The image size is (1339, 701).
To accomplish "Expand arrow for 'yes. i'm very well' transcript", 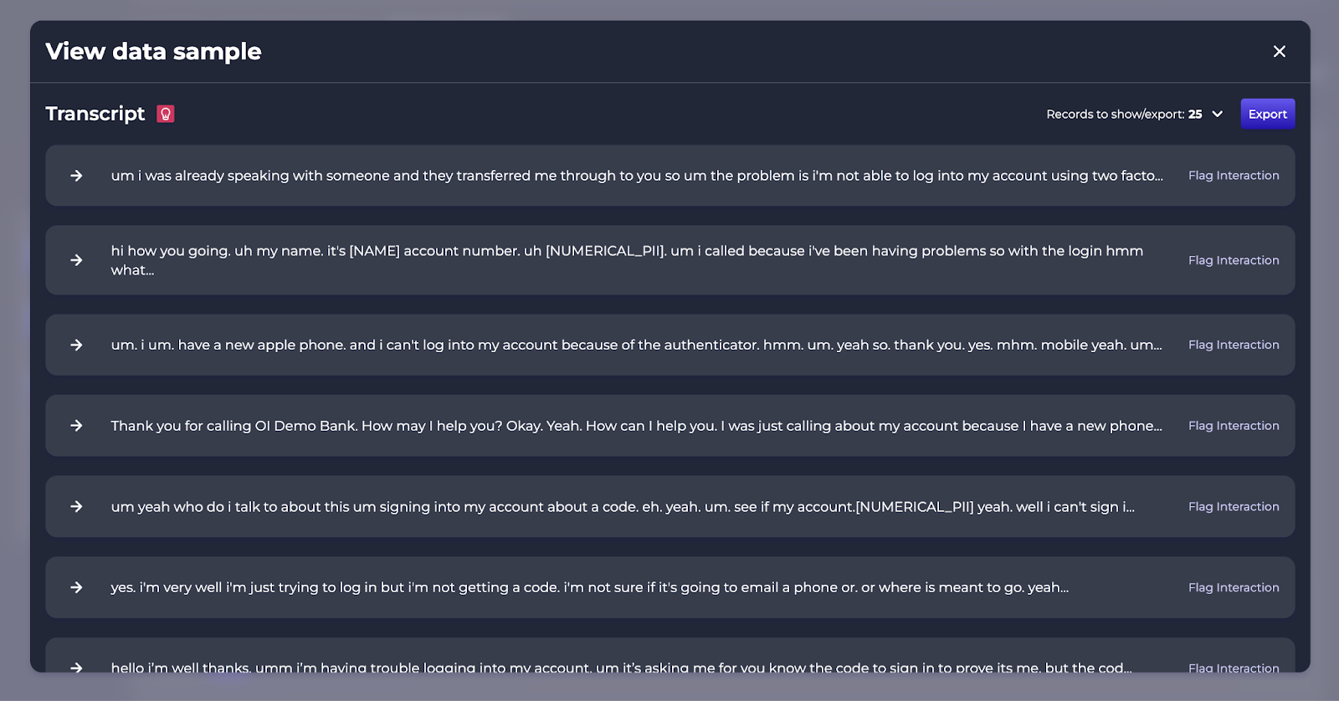I will tap(76, 587).
